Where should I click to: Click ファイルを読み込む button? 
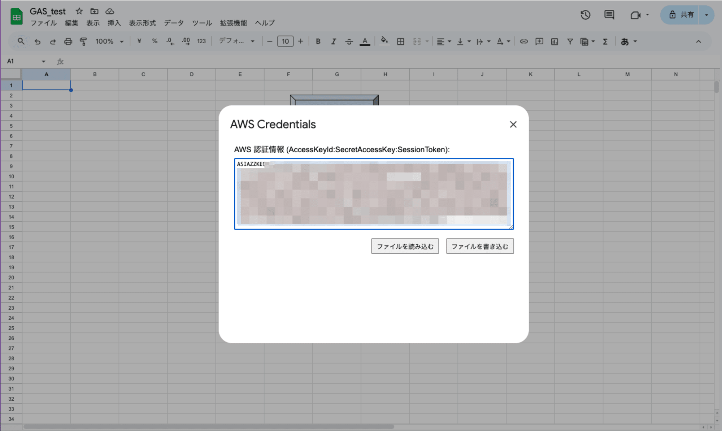pyautogui.click(x=405, y=246)
